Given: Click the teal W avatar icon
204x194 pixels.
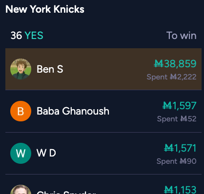Looking at the screenshot, I should click(20, 153).
